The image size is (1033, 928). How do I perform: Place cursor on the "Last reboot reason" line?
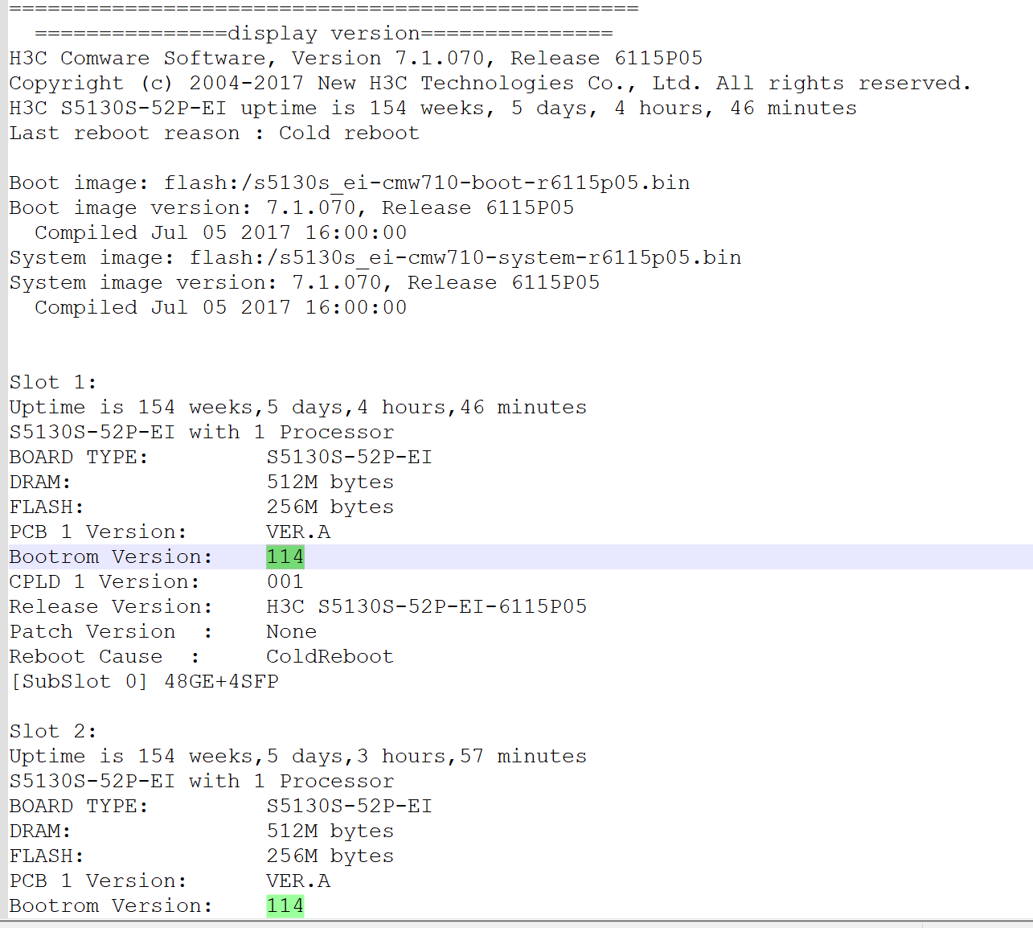coord(215,133)
